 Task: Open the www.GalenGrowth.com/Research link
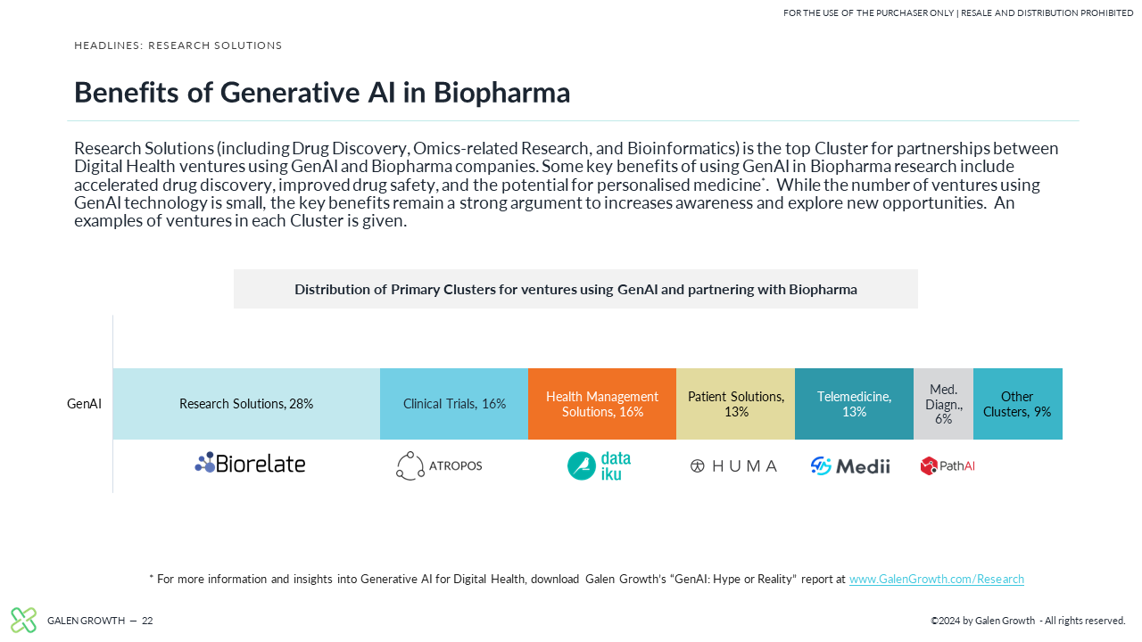pos(937,580)
